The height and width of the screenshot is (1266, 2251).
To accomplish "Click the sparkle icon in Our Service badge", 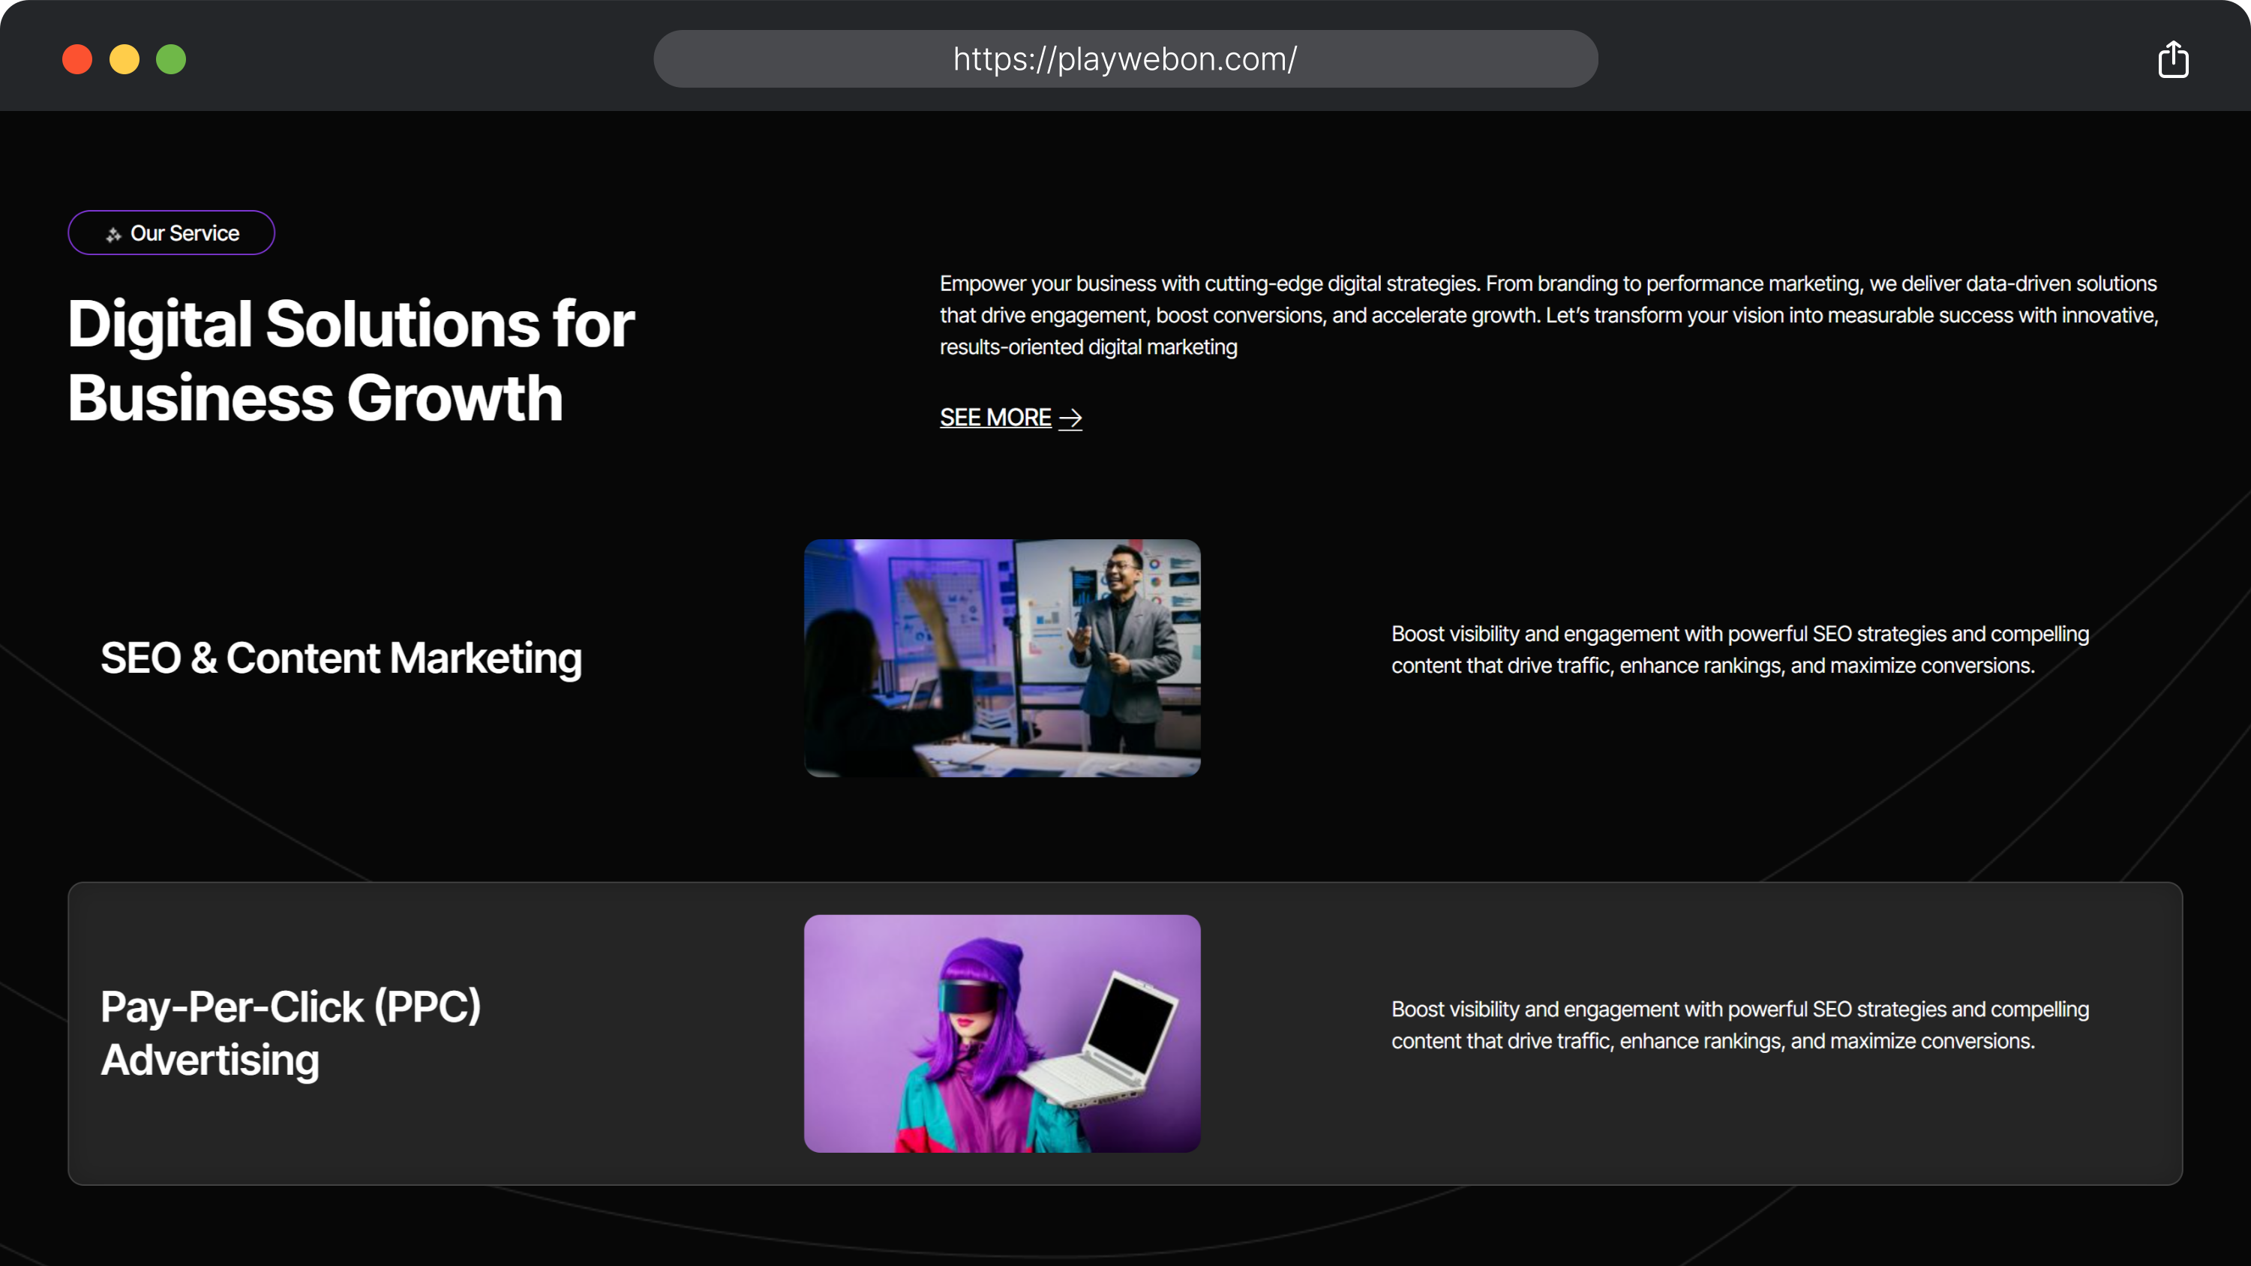I will (113, 234).
